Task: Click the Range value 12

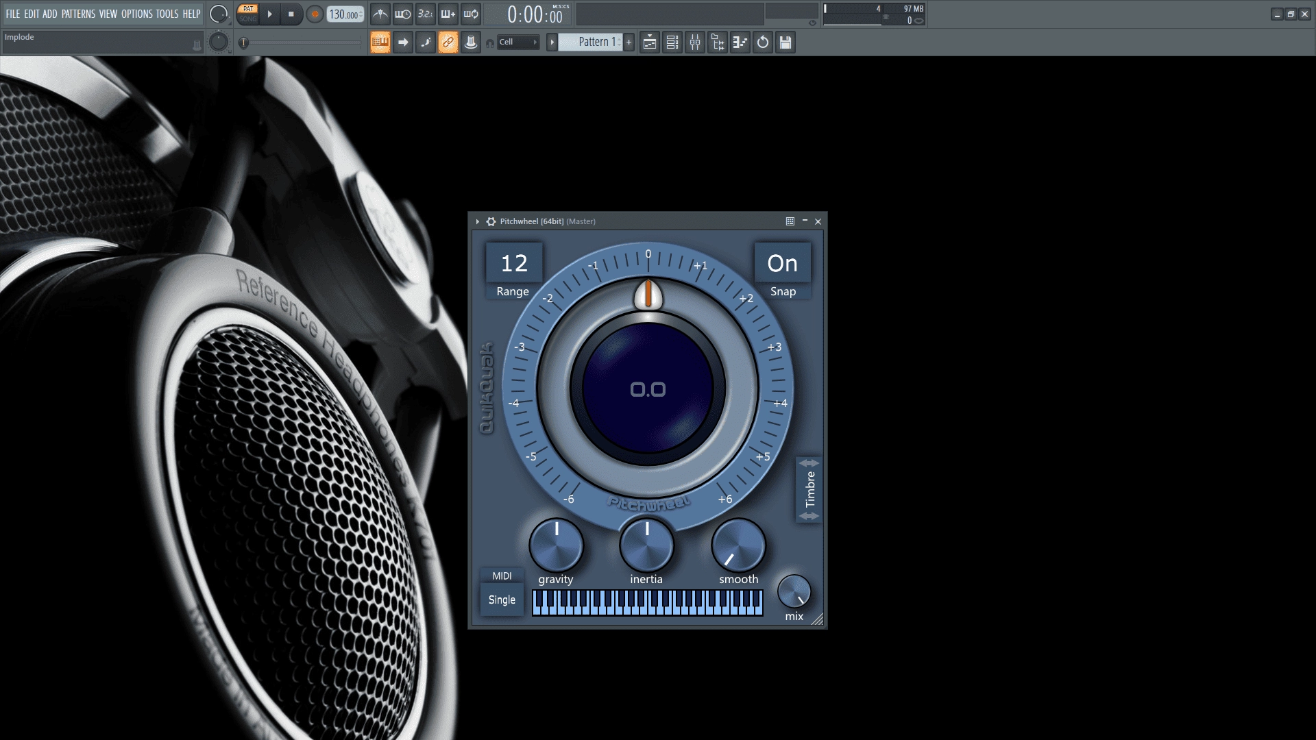Action: click(x=514, y=263)
